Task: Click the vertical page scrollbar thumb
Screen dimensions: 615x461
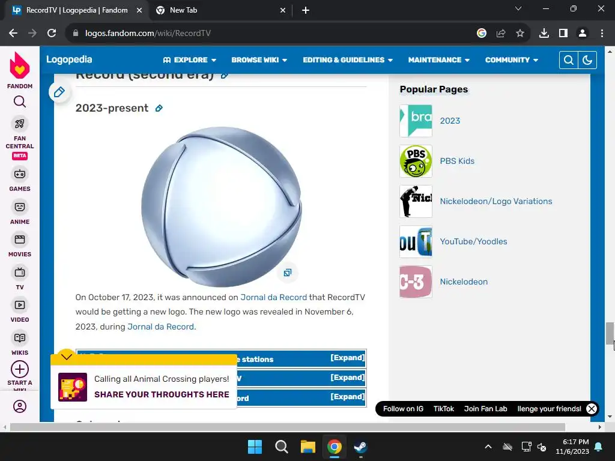Action: coord(610,333)
